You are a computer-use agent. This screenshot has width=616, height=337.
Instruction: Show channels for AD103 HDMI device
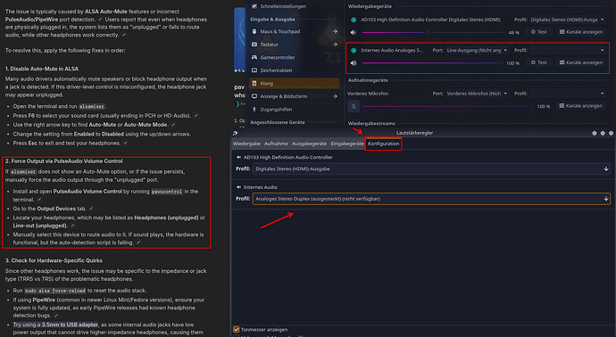[580, 32]
